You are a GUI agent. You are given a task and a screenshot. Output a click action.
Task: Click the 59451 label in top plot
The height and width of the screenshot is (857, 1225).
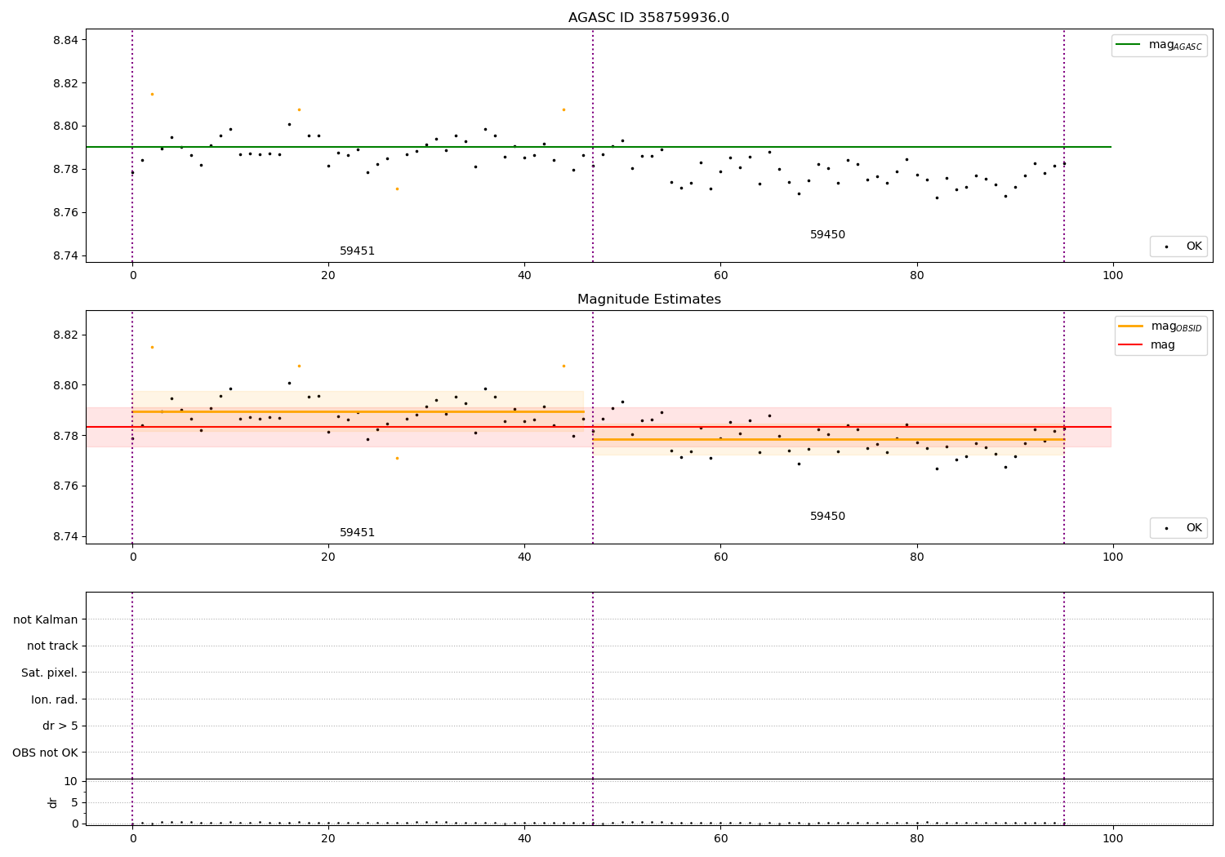(x=357, y=251)
